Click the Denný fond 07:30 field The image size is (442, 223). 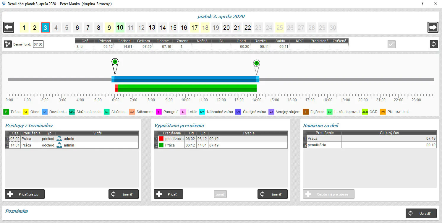coord(38,44)
